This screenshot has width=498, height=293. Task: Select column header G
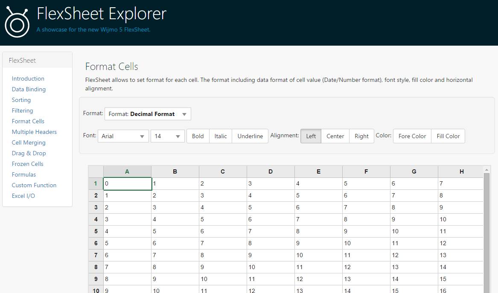point(414,171)
